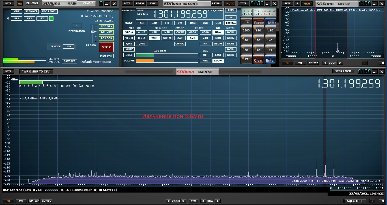
Task: Click the resize arrow icon in AUX SP window
Action: (382, 63)
